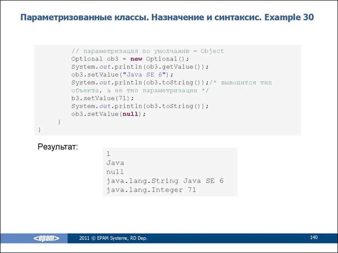Click the EPAM logo in the footer
Image resolution: width=338 pixels, height=253 pixels.
coord(46,238)
